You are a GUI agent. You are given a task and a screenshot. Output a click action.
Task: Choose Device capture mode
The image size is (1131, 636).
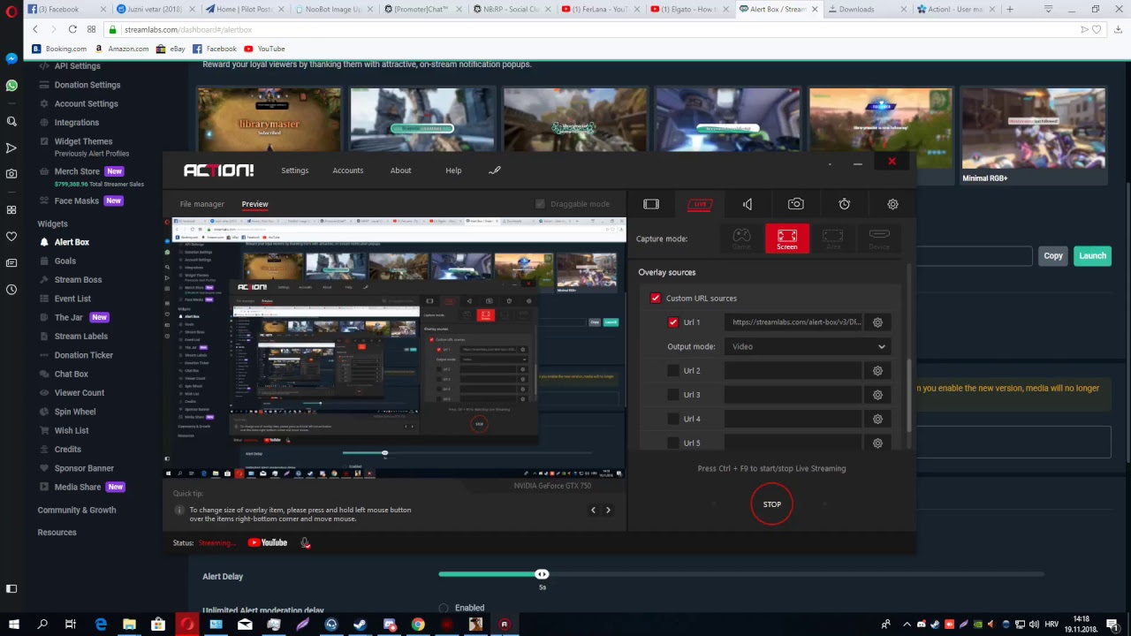coord(878,238)
